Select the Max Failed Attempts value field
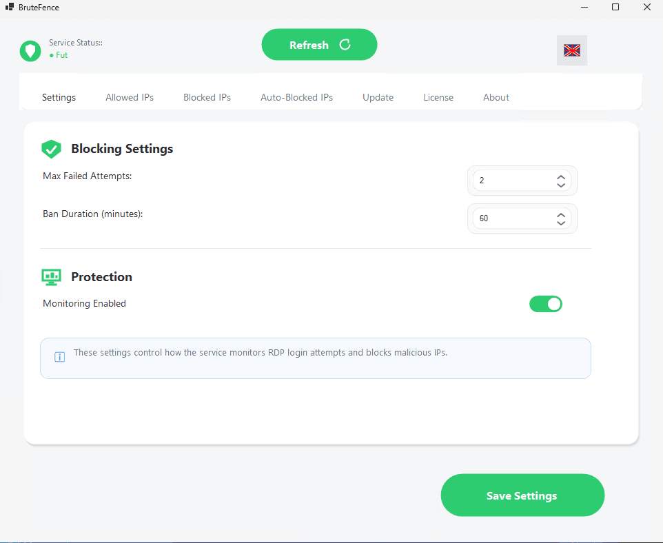The width and height of the screenshot is (663, 543). coord(510,180)
